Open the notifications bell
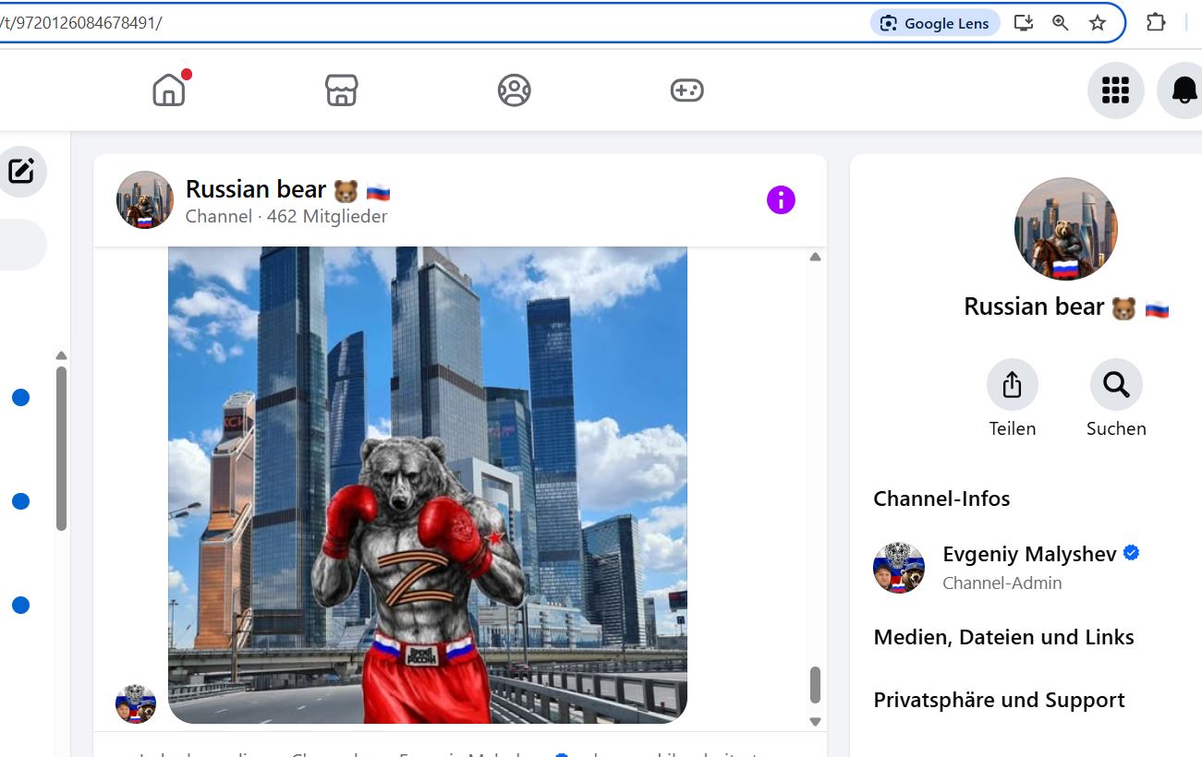The image size is (1202, 757). tap(1184, 90)
